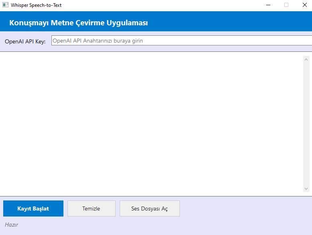The width and height of the screenshot is (312, 235).
Task: Open an audio file with Ses Dosyası Aç
Action: [149, 208]
